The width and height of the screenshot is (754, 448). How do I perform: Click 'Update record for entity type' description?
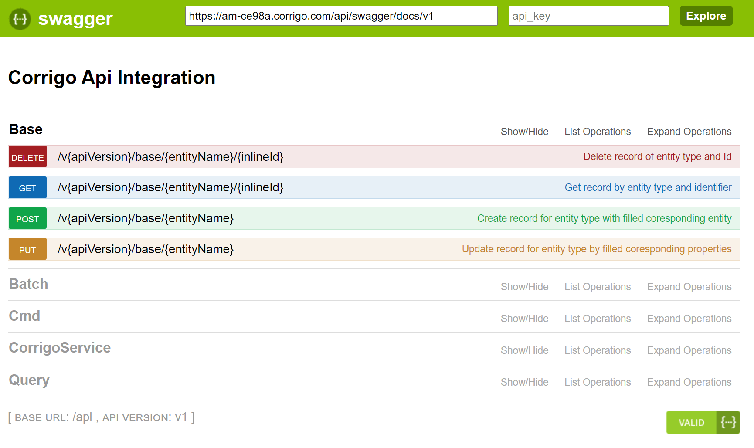coord(597,249)
